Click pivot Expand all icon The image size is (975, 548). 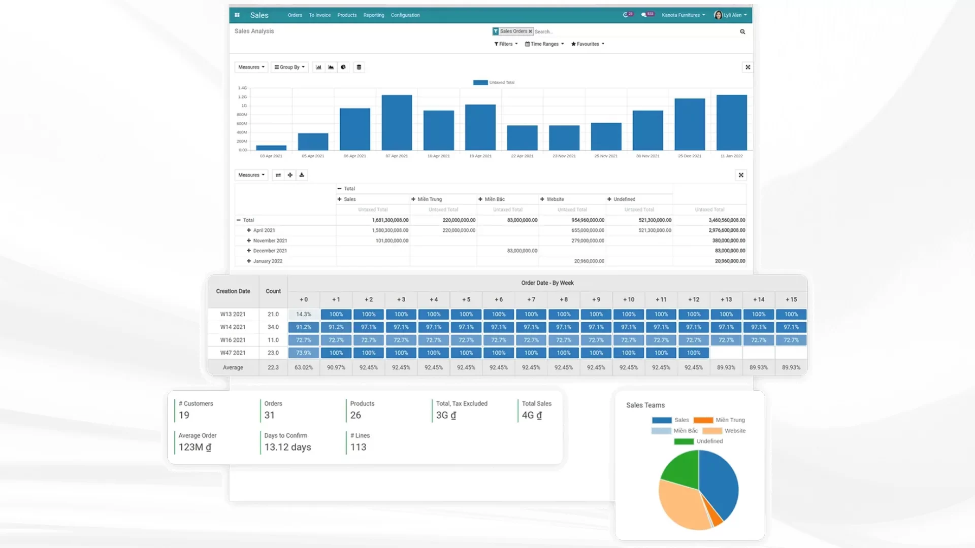290,175
